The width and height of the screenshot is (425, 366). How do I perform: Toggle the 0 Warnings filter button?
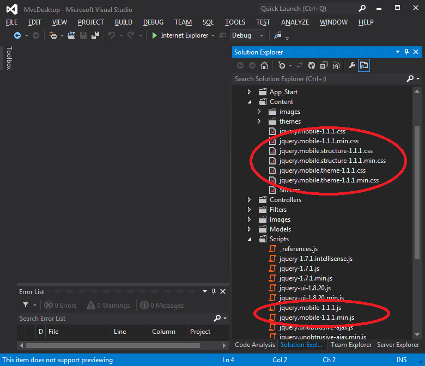tap(108, 306)
